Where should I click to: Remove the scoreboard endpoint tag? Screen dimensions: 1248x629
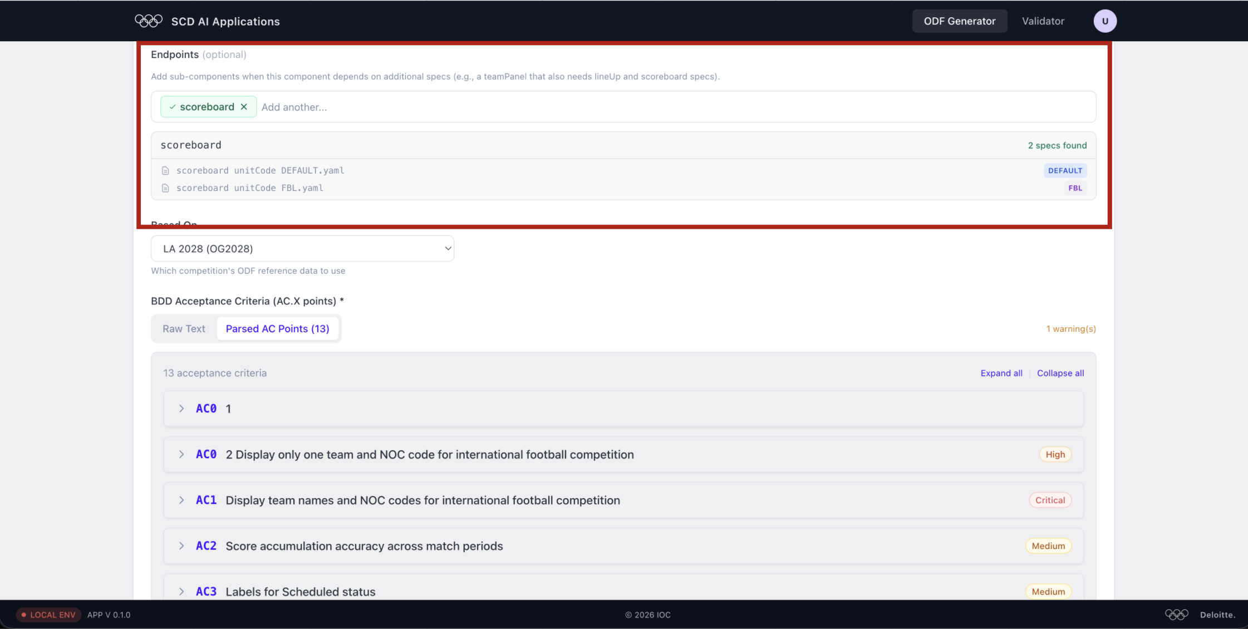(x=244, y=107)
